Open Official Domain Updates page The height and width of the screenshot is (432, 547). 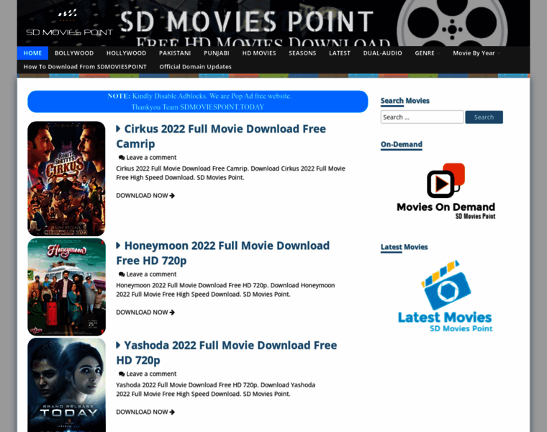pos(195,67)
